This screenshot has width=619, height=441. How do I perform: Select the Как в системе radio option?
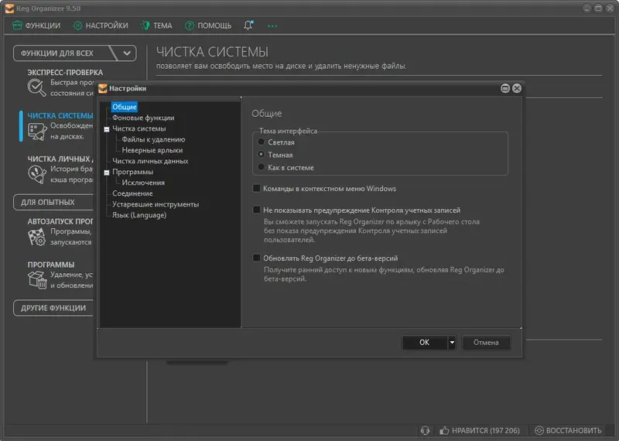point(262,167)
